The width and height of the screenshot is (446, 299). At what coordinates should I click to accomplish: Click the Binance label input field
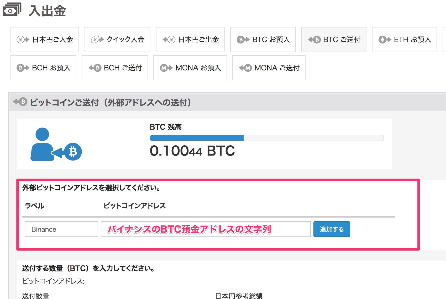pyautogui.click(x=61, y=229)
